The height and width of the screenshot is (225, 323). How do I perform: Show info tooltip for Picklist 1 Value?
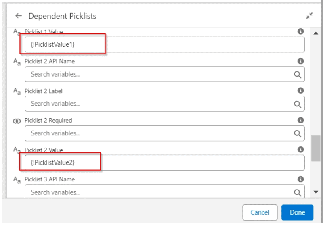pos(300,31)
